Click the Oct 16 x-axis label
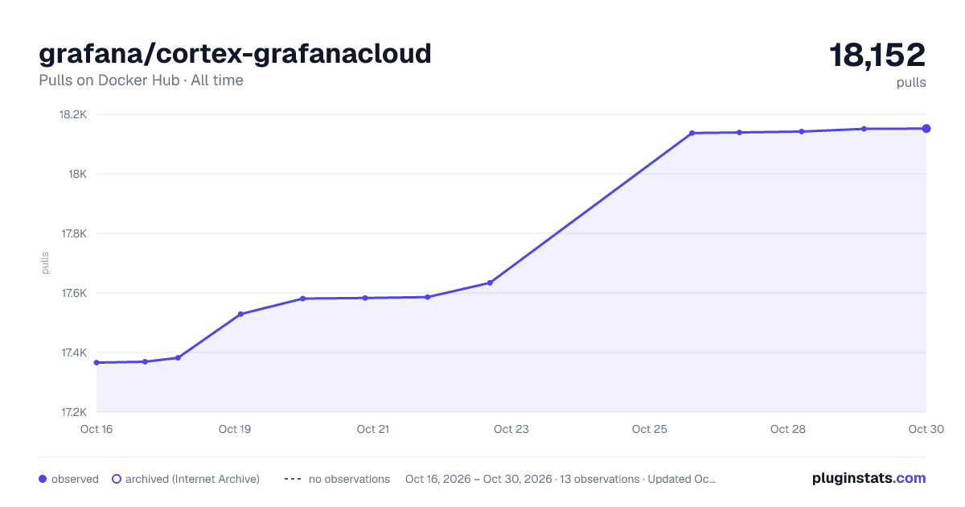The image size is (965, 507). click(x=96, y=429)
